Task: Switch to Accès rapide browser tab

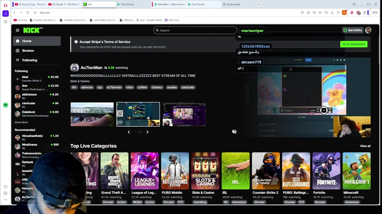Action: pos(233,4)
